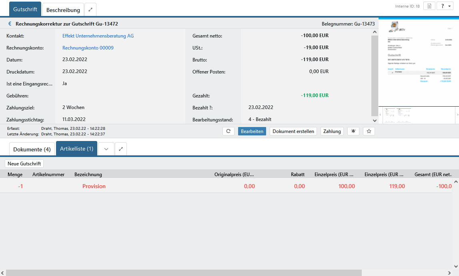459x276 pixels.
Task: Open the Effekt Unternehmensberatung AG contact link
Action: click(x=98, y=36)
